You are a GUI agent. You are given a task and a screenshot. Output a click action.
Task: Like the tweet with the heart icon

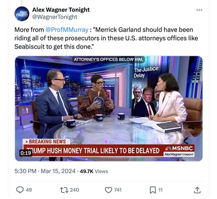(x=108, y=190)
